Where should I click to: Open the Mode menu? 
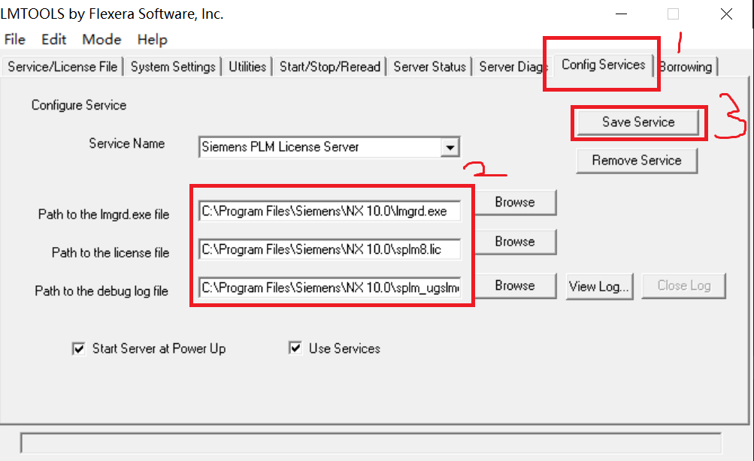[x=101, y=39]
